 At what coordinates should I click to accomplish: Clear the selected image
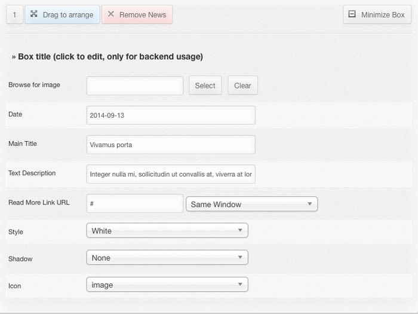pos(242,86)
